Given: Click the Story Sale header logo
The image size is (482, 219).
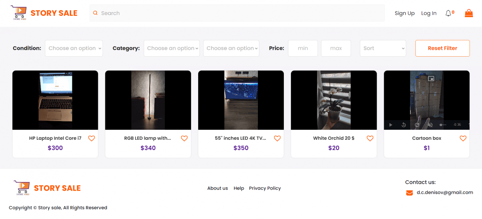Looking at the screenshot, I should (44, 13).
